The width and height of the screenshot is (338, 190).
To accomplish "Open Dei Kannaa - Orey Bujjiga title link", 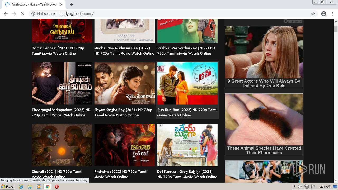I will point(187,174).
